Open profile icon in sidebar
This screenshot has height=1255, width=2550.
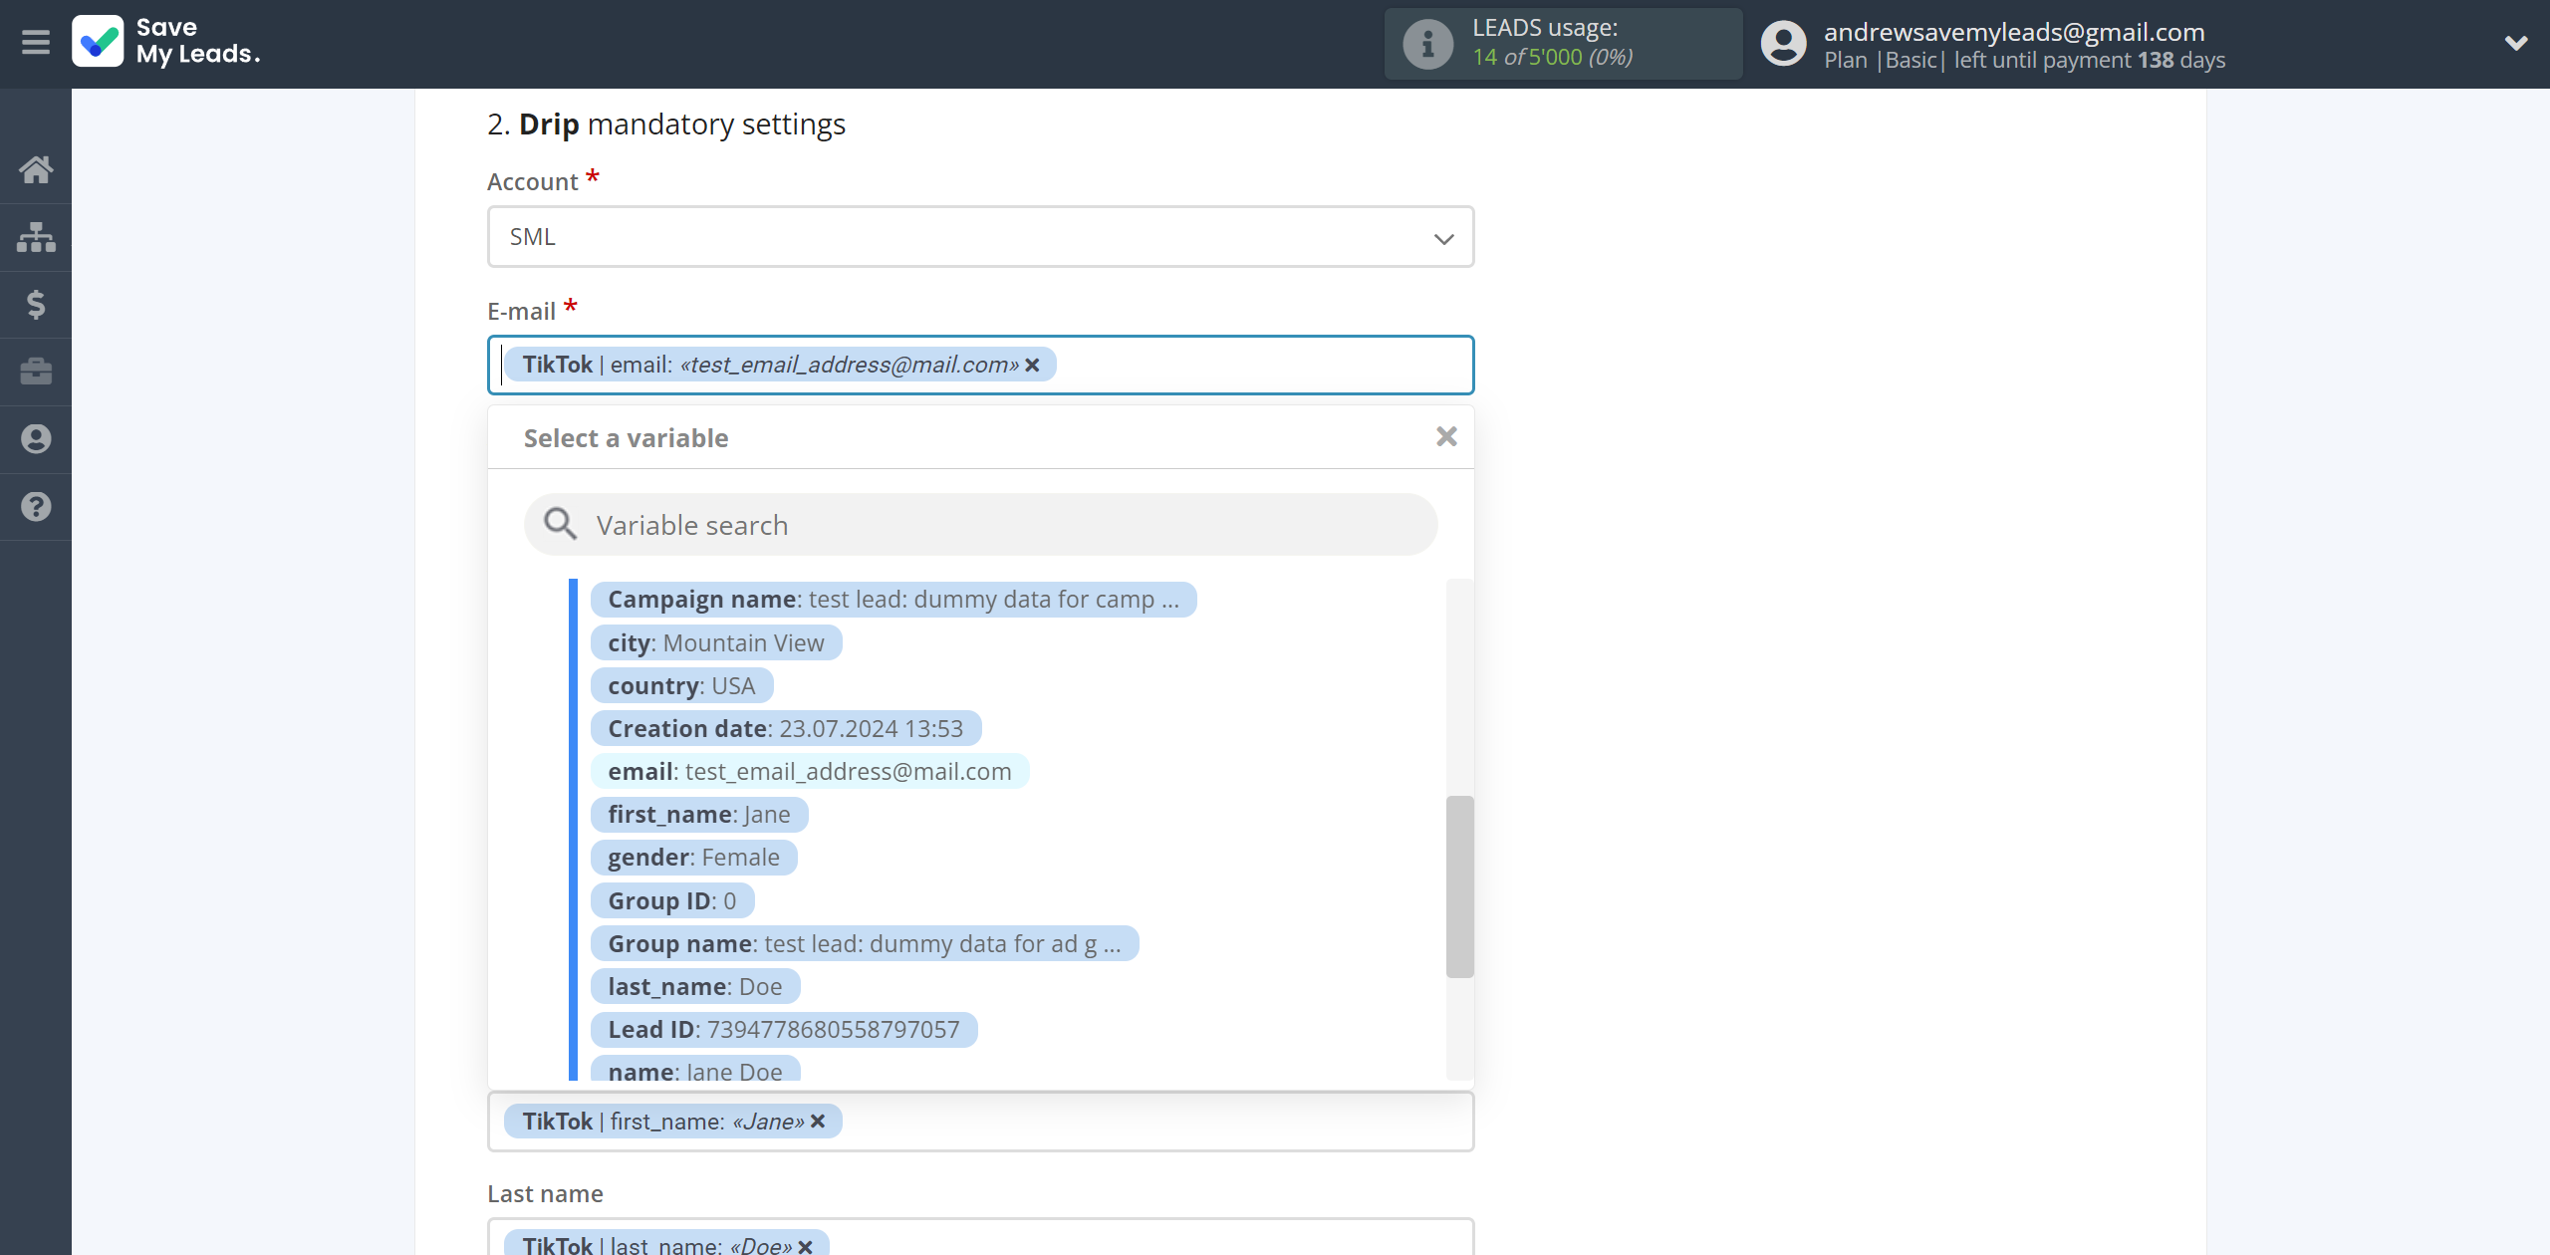[36, 439]
